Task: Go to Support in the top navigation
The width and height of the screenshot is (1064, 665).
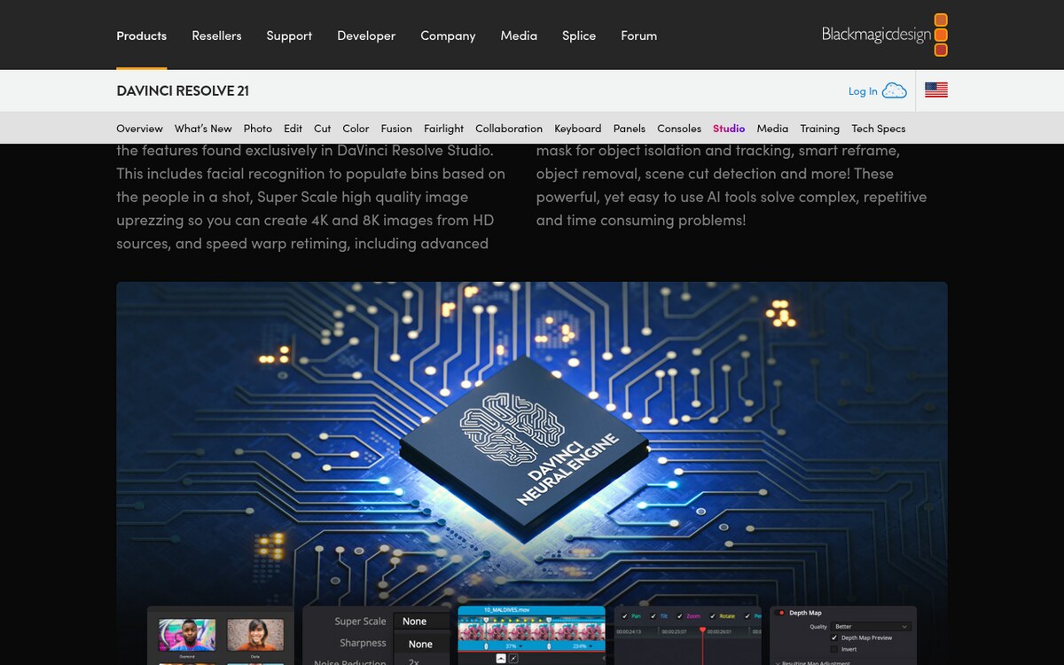Action: click(x=289, y=35)
